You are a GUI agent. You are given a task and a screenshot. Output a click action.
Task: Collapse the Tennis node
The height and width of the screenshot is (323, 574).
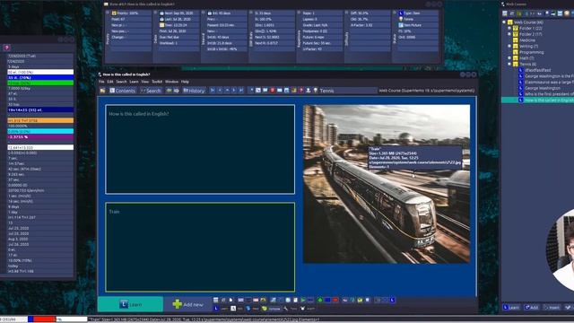coord(509,64)
